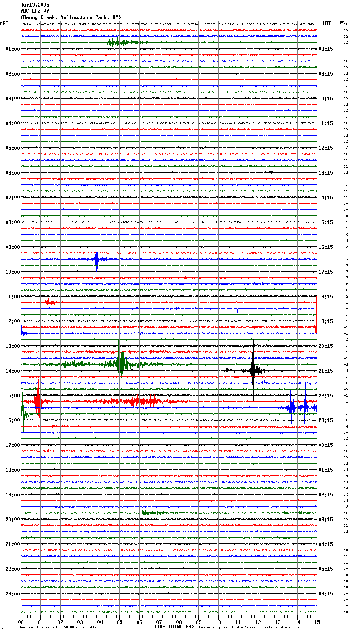Select the 23:00 MST time label

(x=13, y=594)
